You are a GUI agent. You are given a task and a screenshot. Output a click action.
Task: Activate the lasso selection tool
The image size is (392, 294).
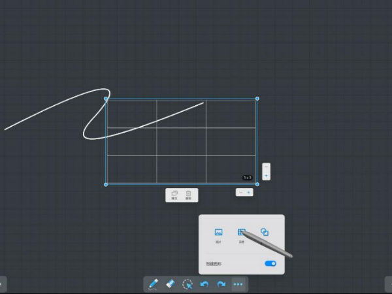(x=188, y=284)
